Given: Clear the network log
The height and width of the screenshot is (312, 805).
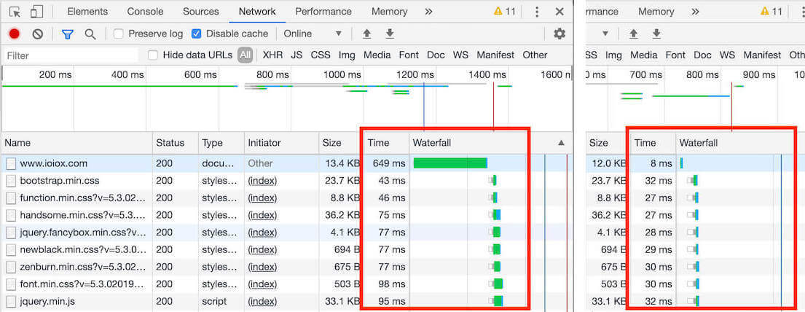Looking at the screenshot, I should coord(37,34).
